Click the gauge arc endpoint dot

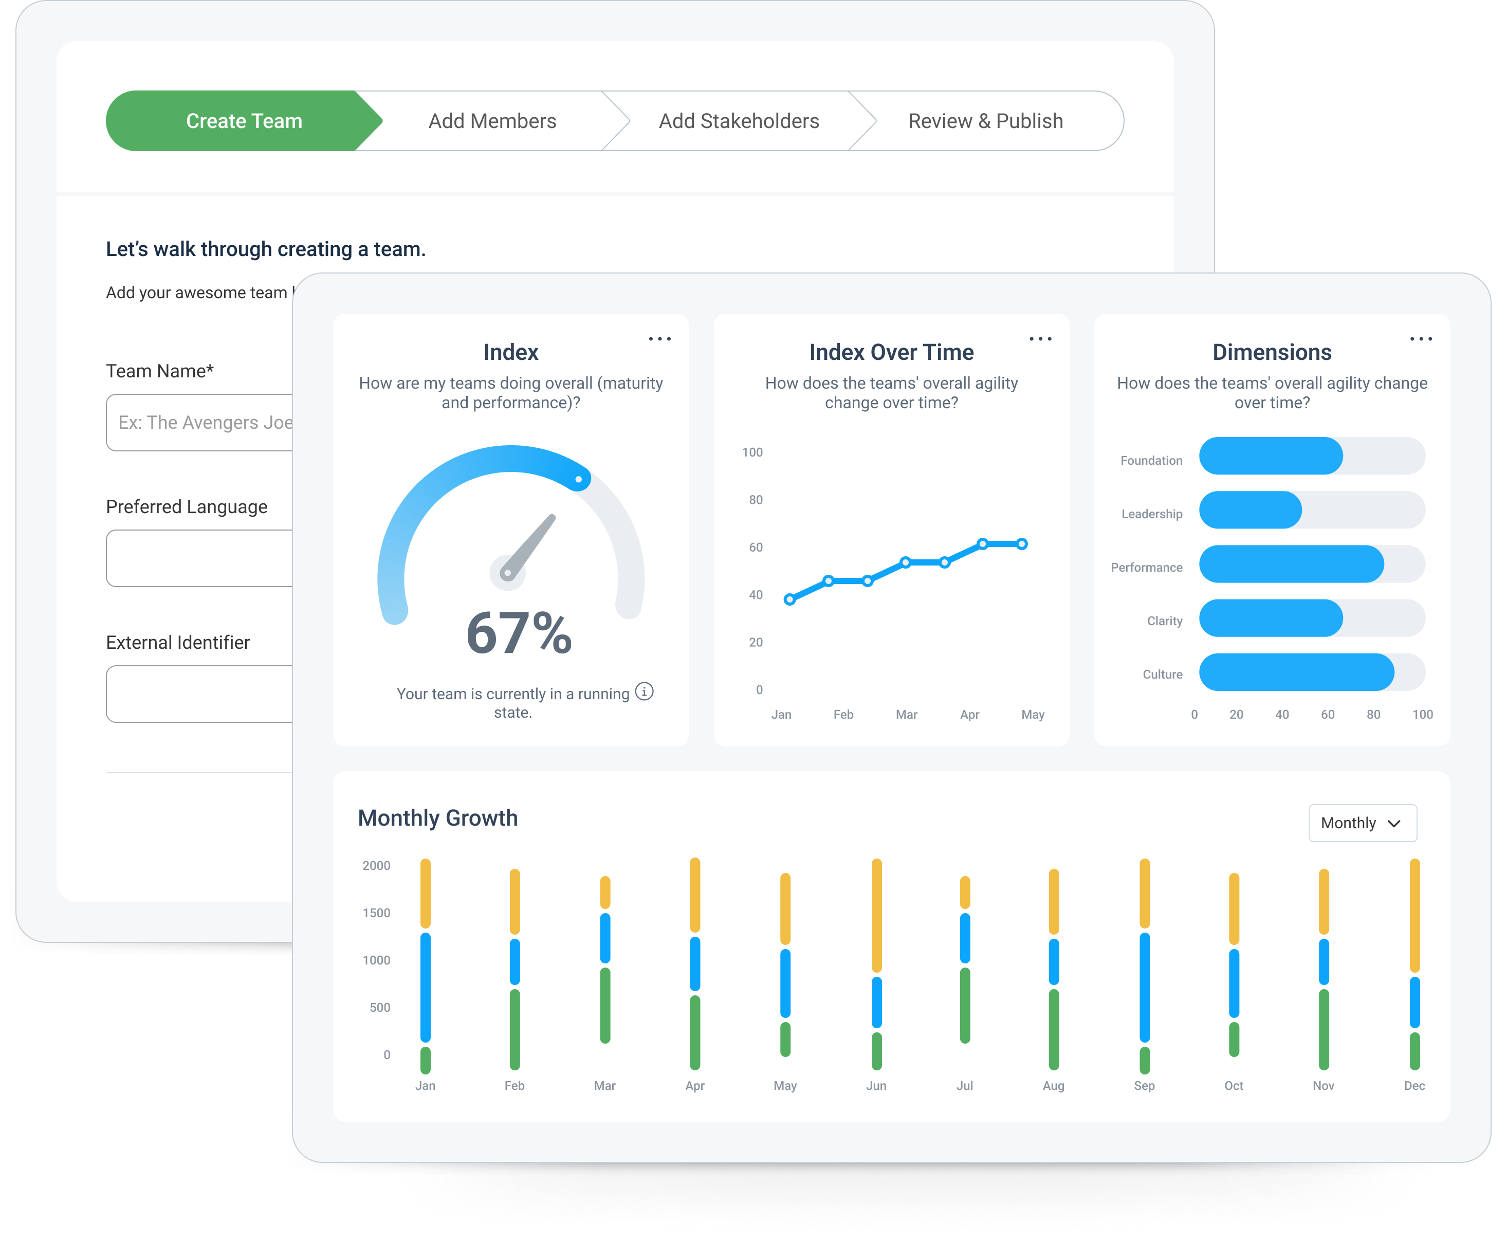(579, 480)
